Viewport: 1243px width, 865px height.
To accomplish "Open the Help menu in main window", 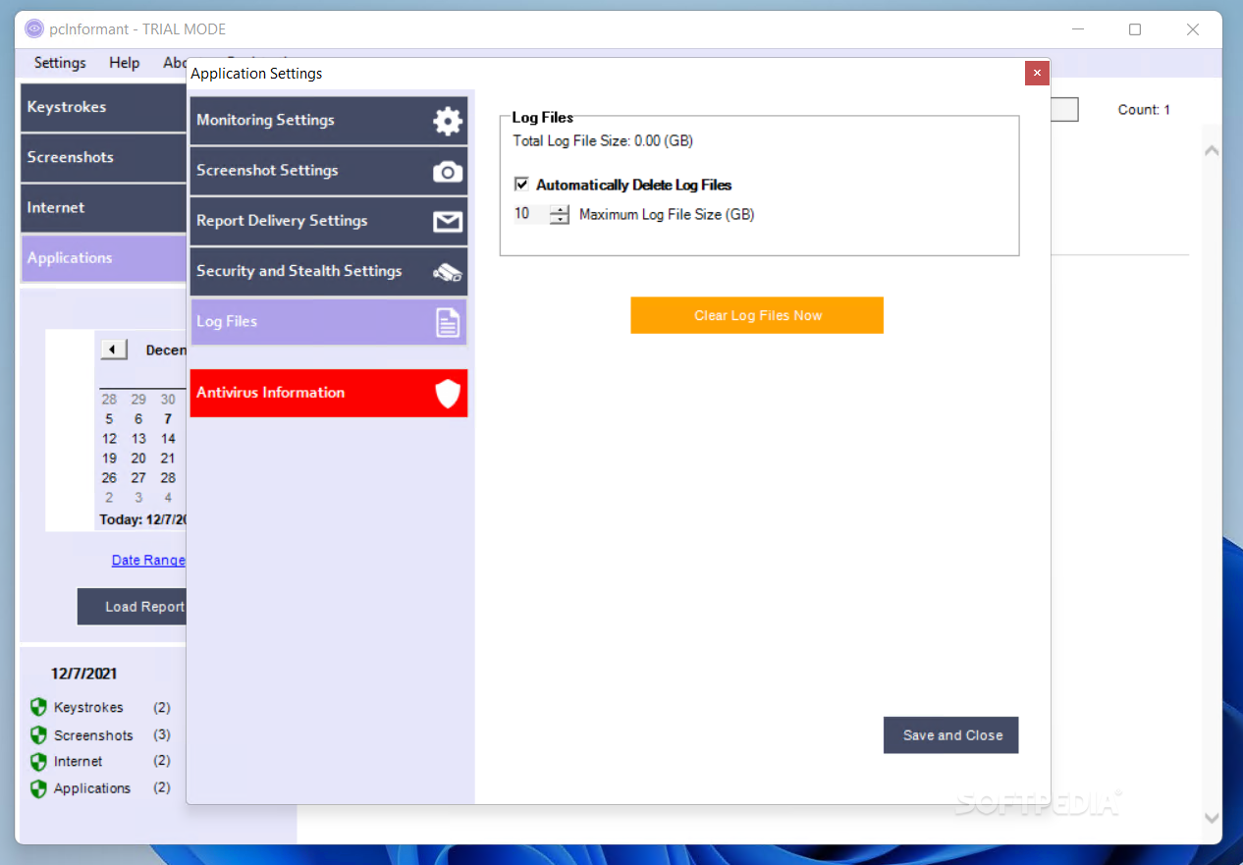I will point(125,63).
